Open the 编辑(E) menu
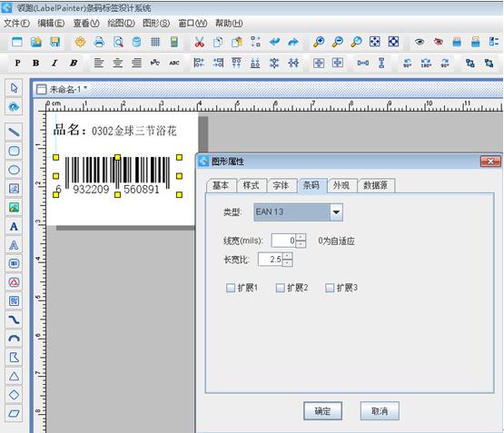 [51, 23]
